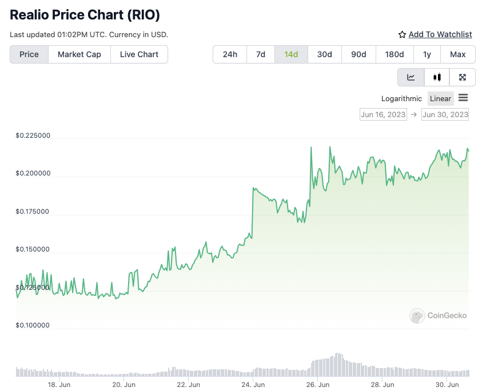
Task: Click the $0.175000 axis label
Action: click(32, 212)
